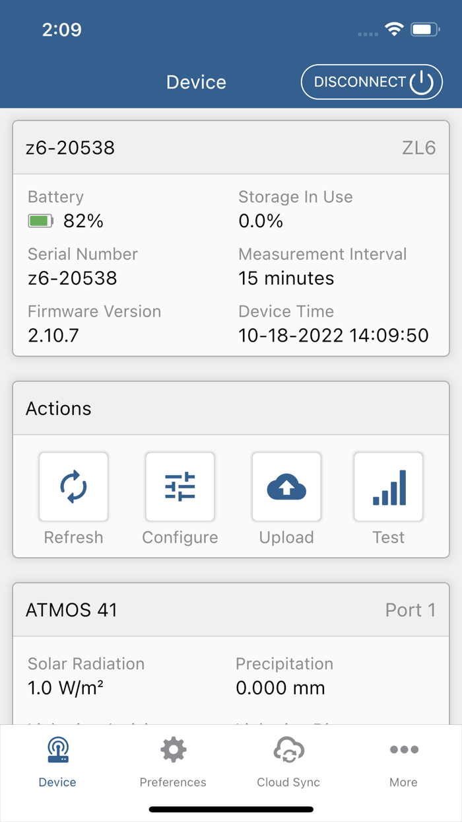The height and width of the screenshot is (822, 462).
Task: Open Preferences gear icon
Action: click(x=173, y=749)
